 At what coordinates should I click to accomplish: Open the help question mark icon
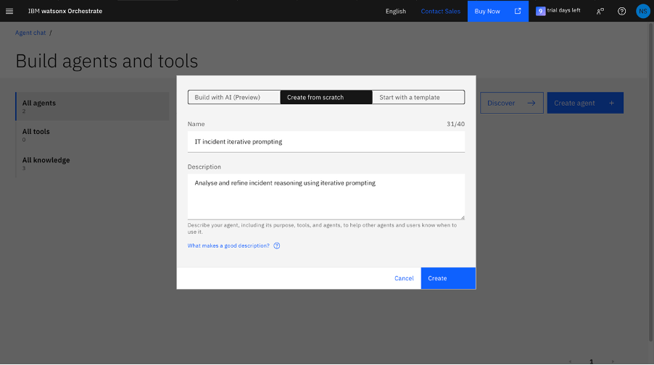(621, 12)
